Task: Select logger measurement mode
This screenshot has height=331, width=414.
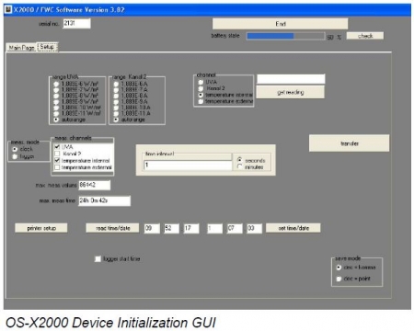Action: 15,156
